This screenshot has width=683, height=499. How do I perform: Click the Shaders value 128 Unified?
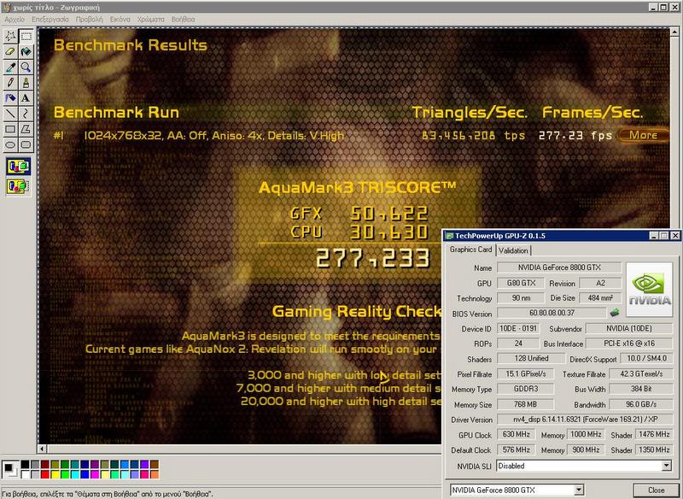[531, 358]
